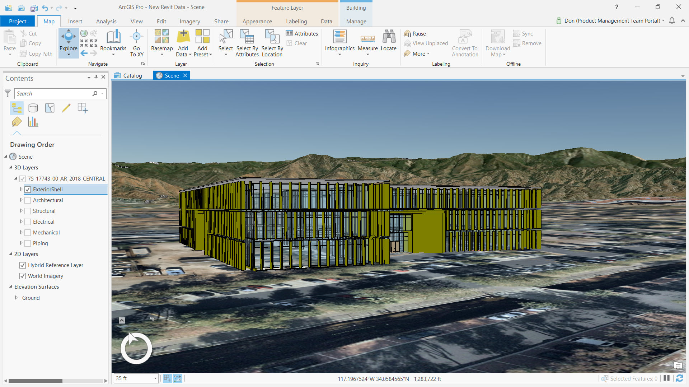Image resolution: width=689 pixels, height=387 pixels.
Task: Open the Infographics tool
Action: (339, 42)
